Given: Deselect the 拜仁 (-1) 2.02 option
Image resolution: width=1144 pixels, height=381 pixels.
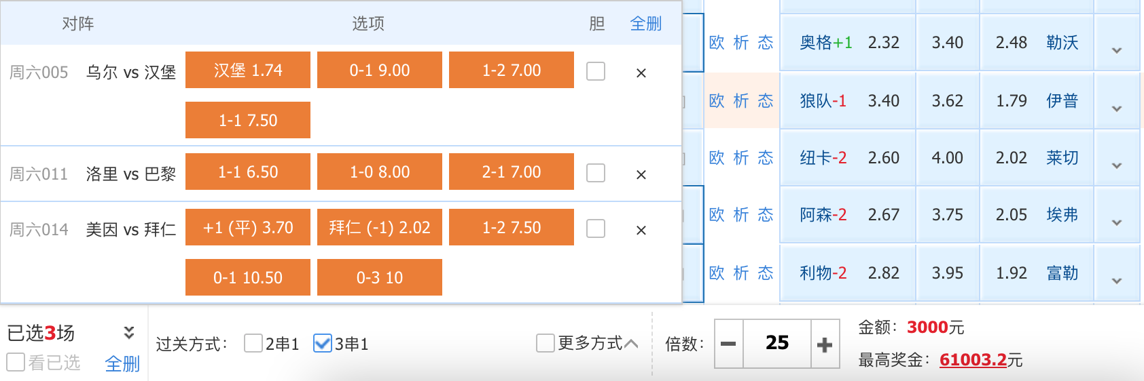Looking at the screenshot, I should pyautogui.click(x=380, y=227).
